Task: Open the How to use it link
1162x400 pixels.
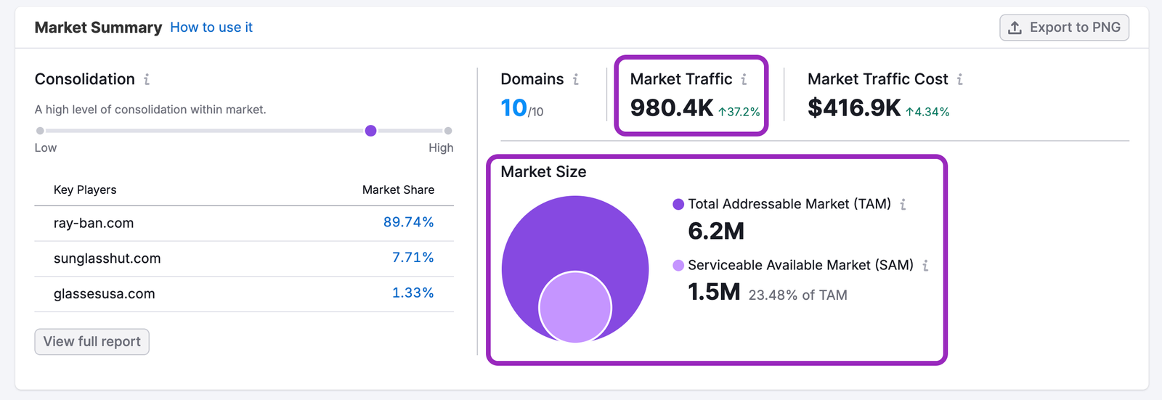Action: click(x=211, y=28)
